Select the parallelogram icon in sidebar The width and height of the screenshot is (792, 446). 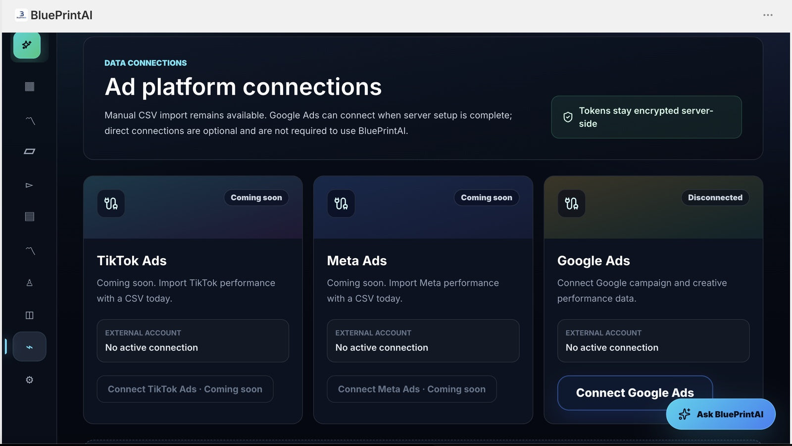coord(30,151)
